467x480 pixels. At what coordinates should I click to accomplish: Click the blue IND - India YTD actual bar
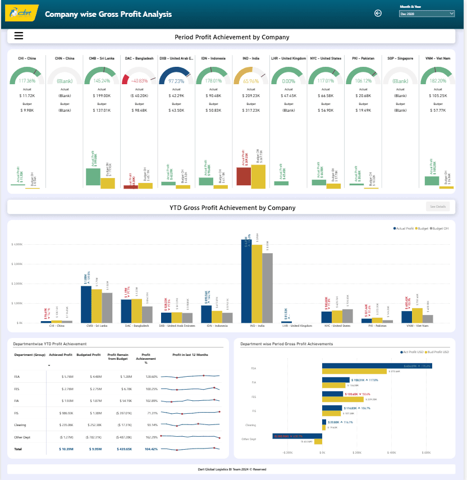(x=246, y=281)
